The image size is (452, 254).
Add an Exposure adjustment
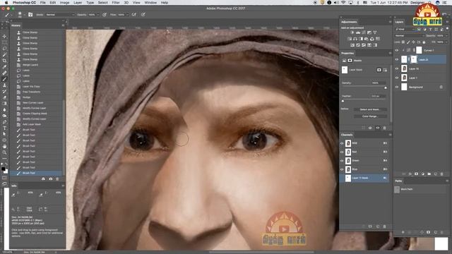click(x=369, y=32)
